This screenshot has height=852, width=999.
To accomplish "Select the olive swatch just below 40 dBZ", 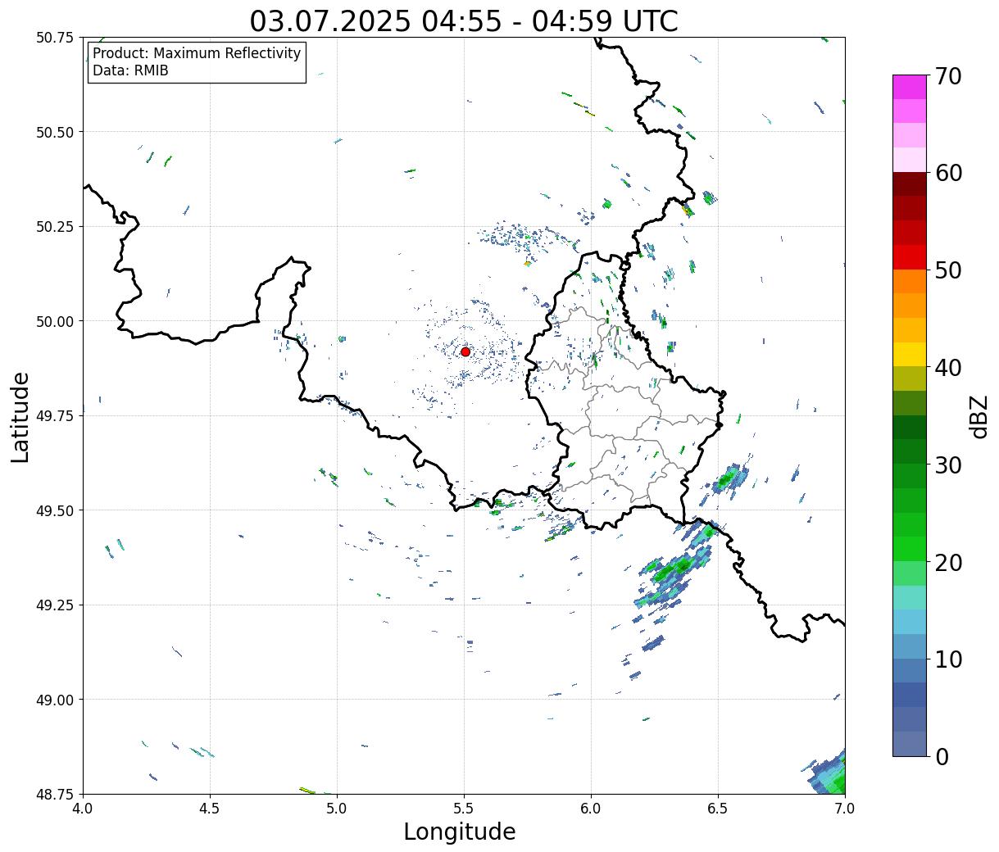I will (x=910, y=379).
